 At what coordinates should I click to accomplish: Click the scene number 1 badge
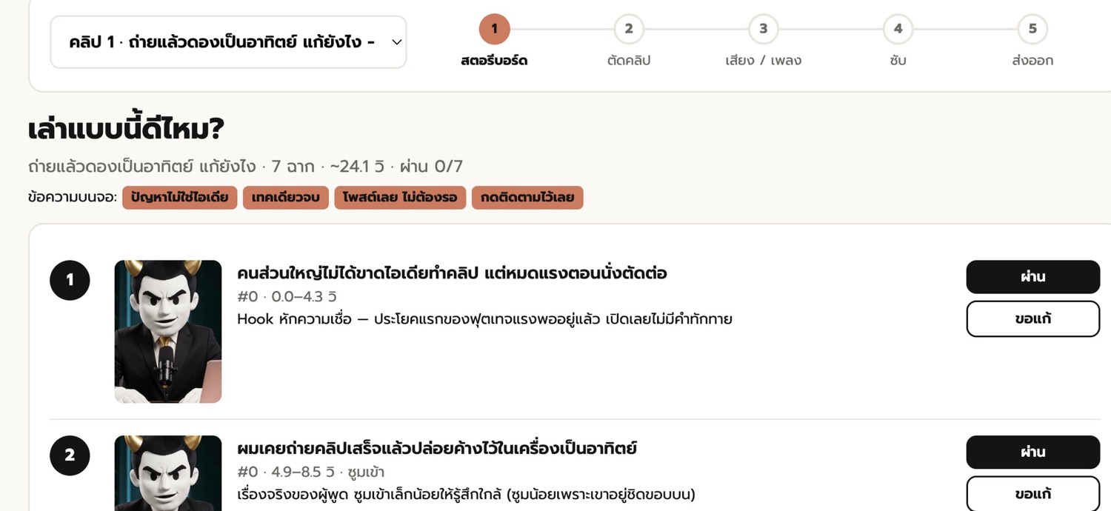point(70,280)
